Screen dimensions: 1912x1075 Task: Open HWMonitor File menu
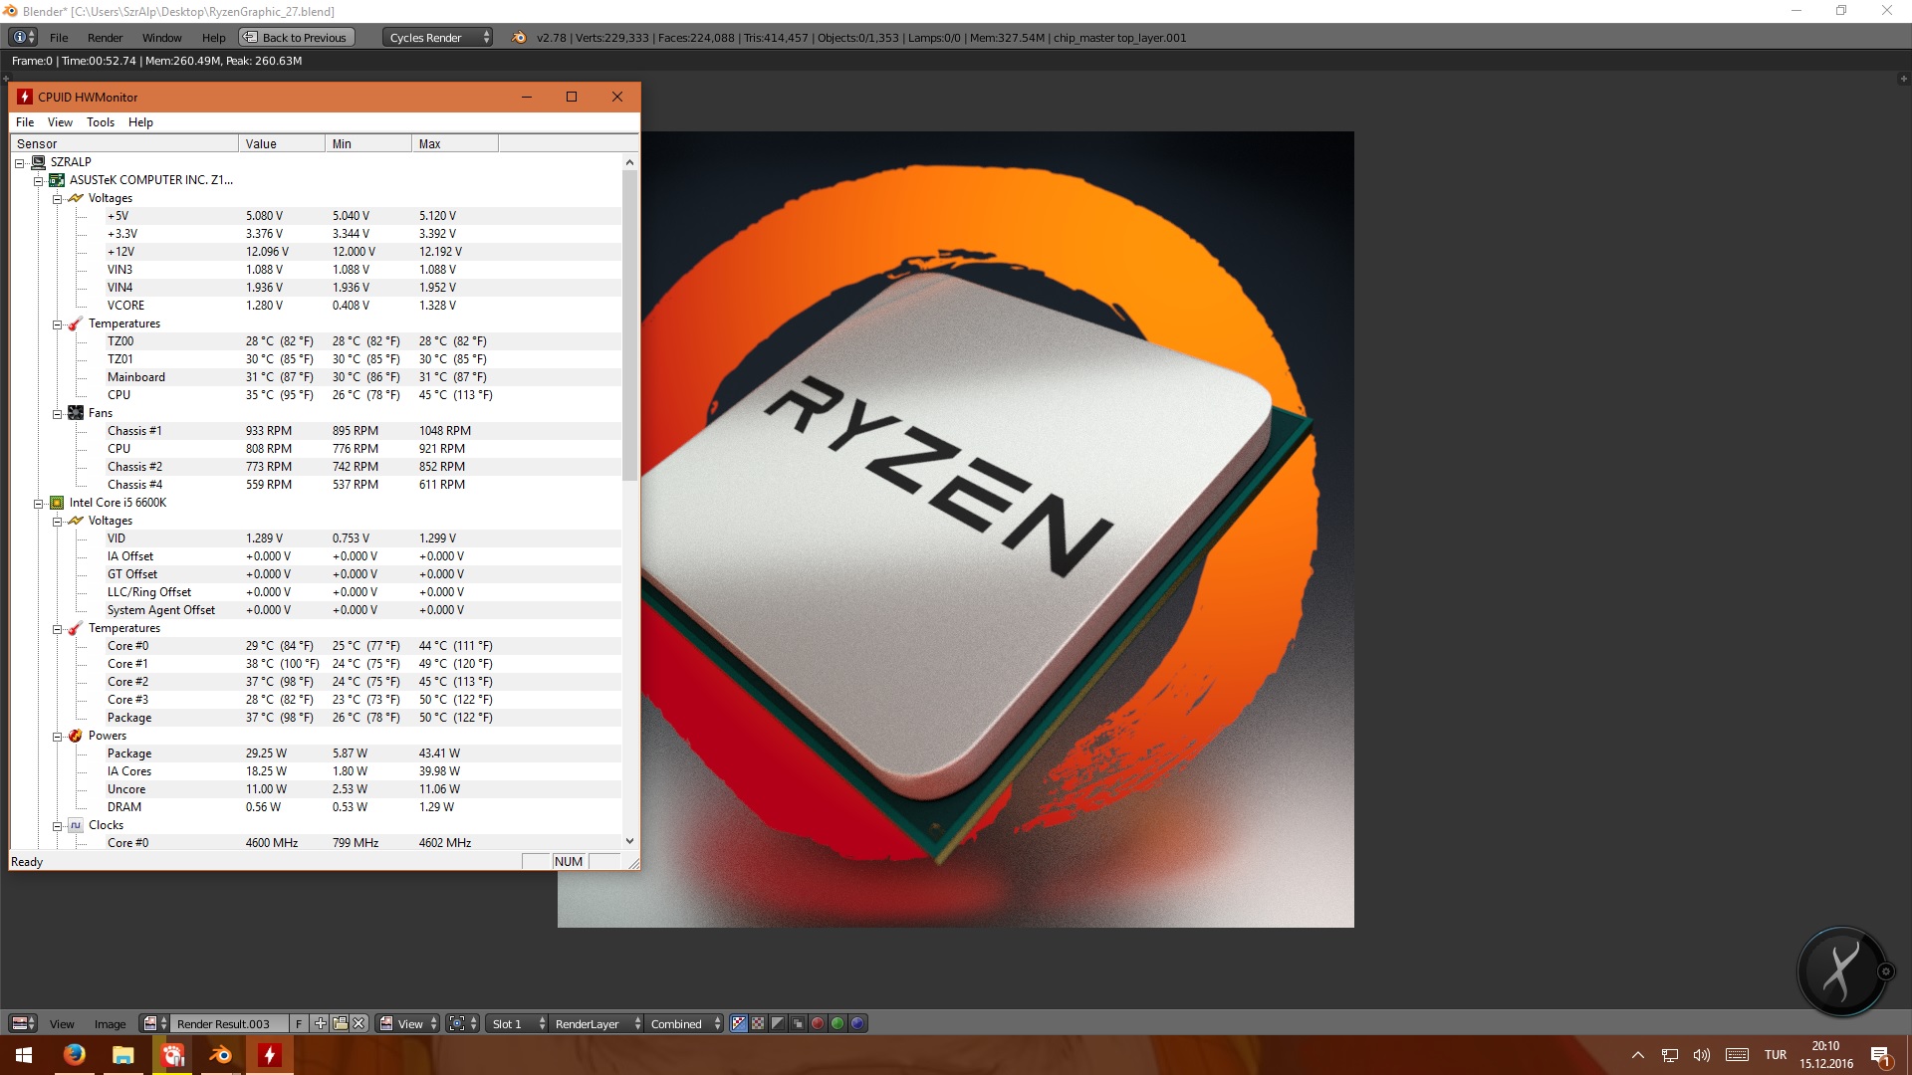pos(25,122)
